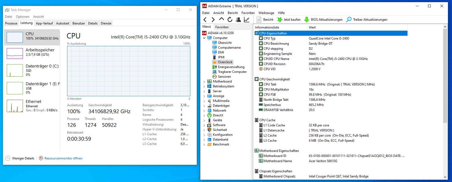Select Übersicht under Computer

tap(222, 43)
